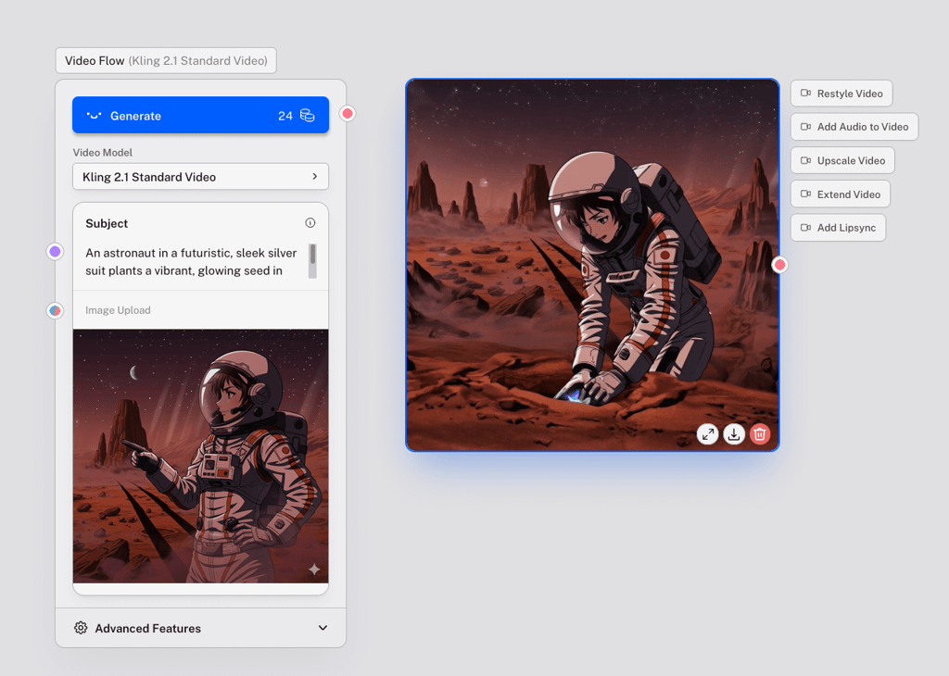Viewport: 949px width, 676px height.
Task: Click the credits coin icon on Generate
Action: point(308,116)
